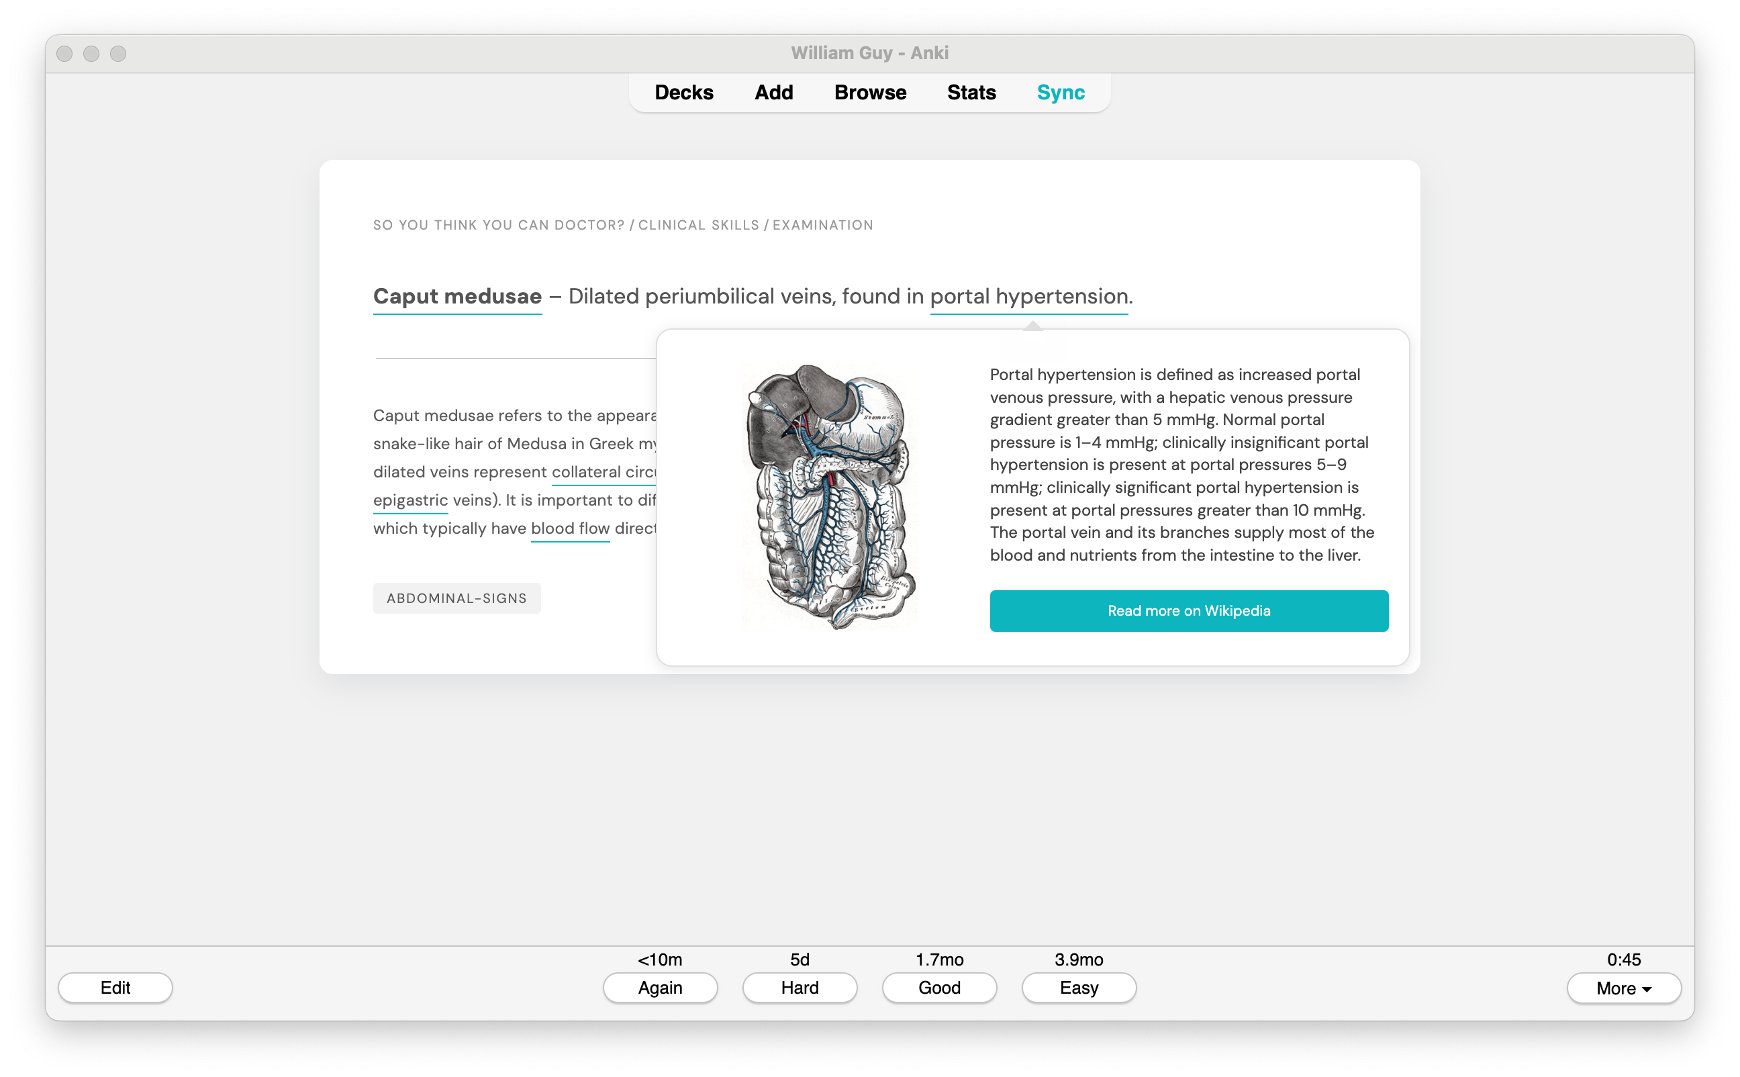Rate the card as Good
Screen dimensions: 1740x1077
click(939, 988)
